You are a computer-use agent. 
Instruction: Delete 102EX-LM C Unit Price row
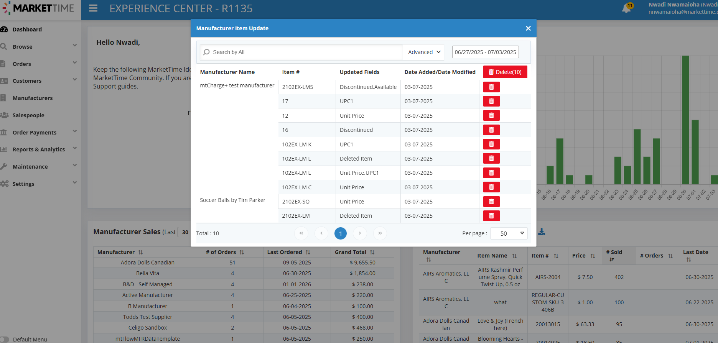(x=491, y=187)
